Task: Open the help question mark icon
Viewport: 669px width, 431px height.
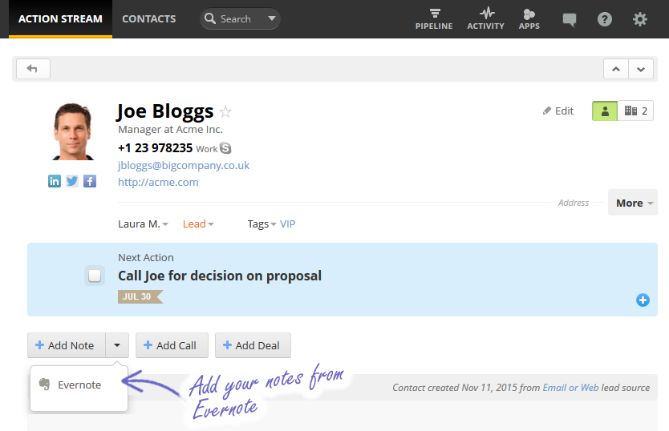Action: pos(605,19)
